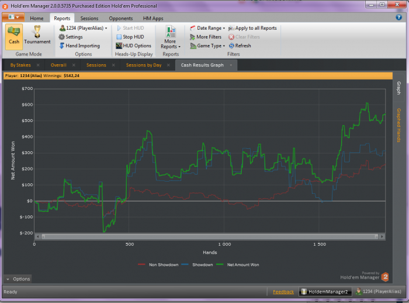Click Apply to all Reports

pyautogui.click(x=252, y=28)
